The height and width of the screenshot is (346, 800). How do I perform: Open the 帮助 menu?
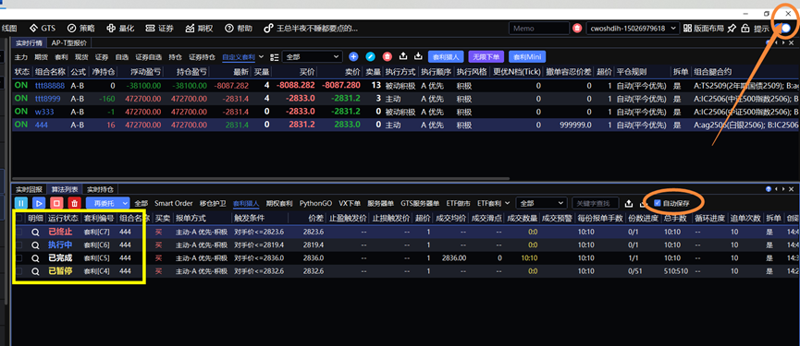pyautogui.click(x=239, y=29)
